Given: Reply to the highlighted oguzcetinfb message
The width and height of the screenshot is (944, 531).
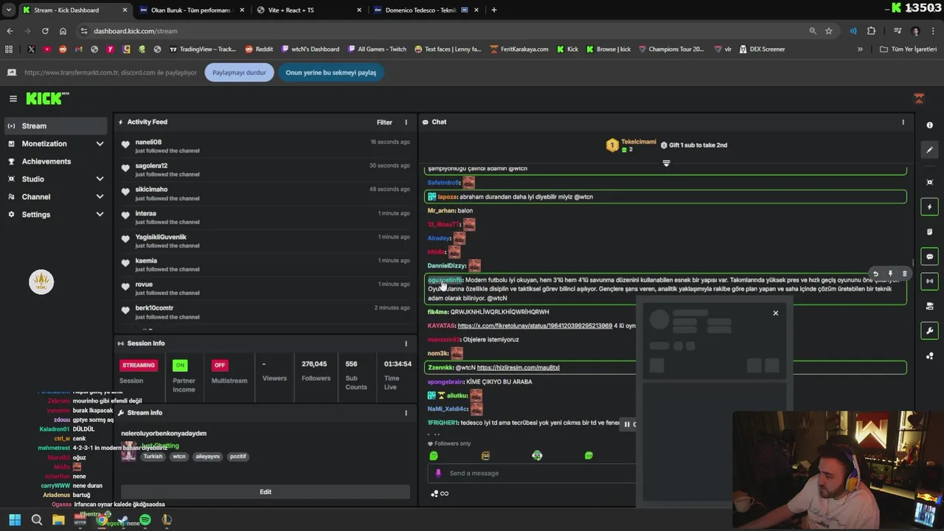Looking at the screenshot, I should pos(875,274).
